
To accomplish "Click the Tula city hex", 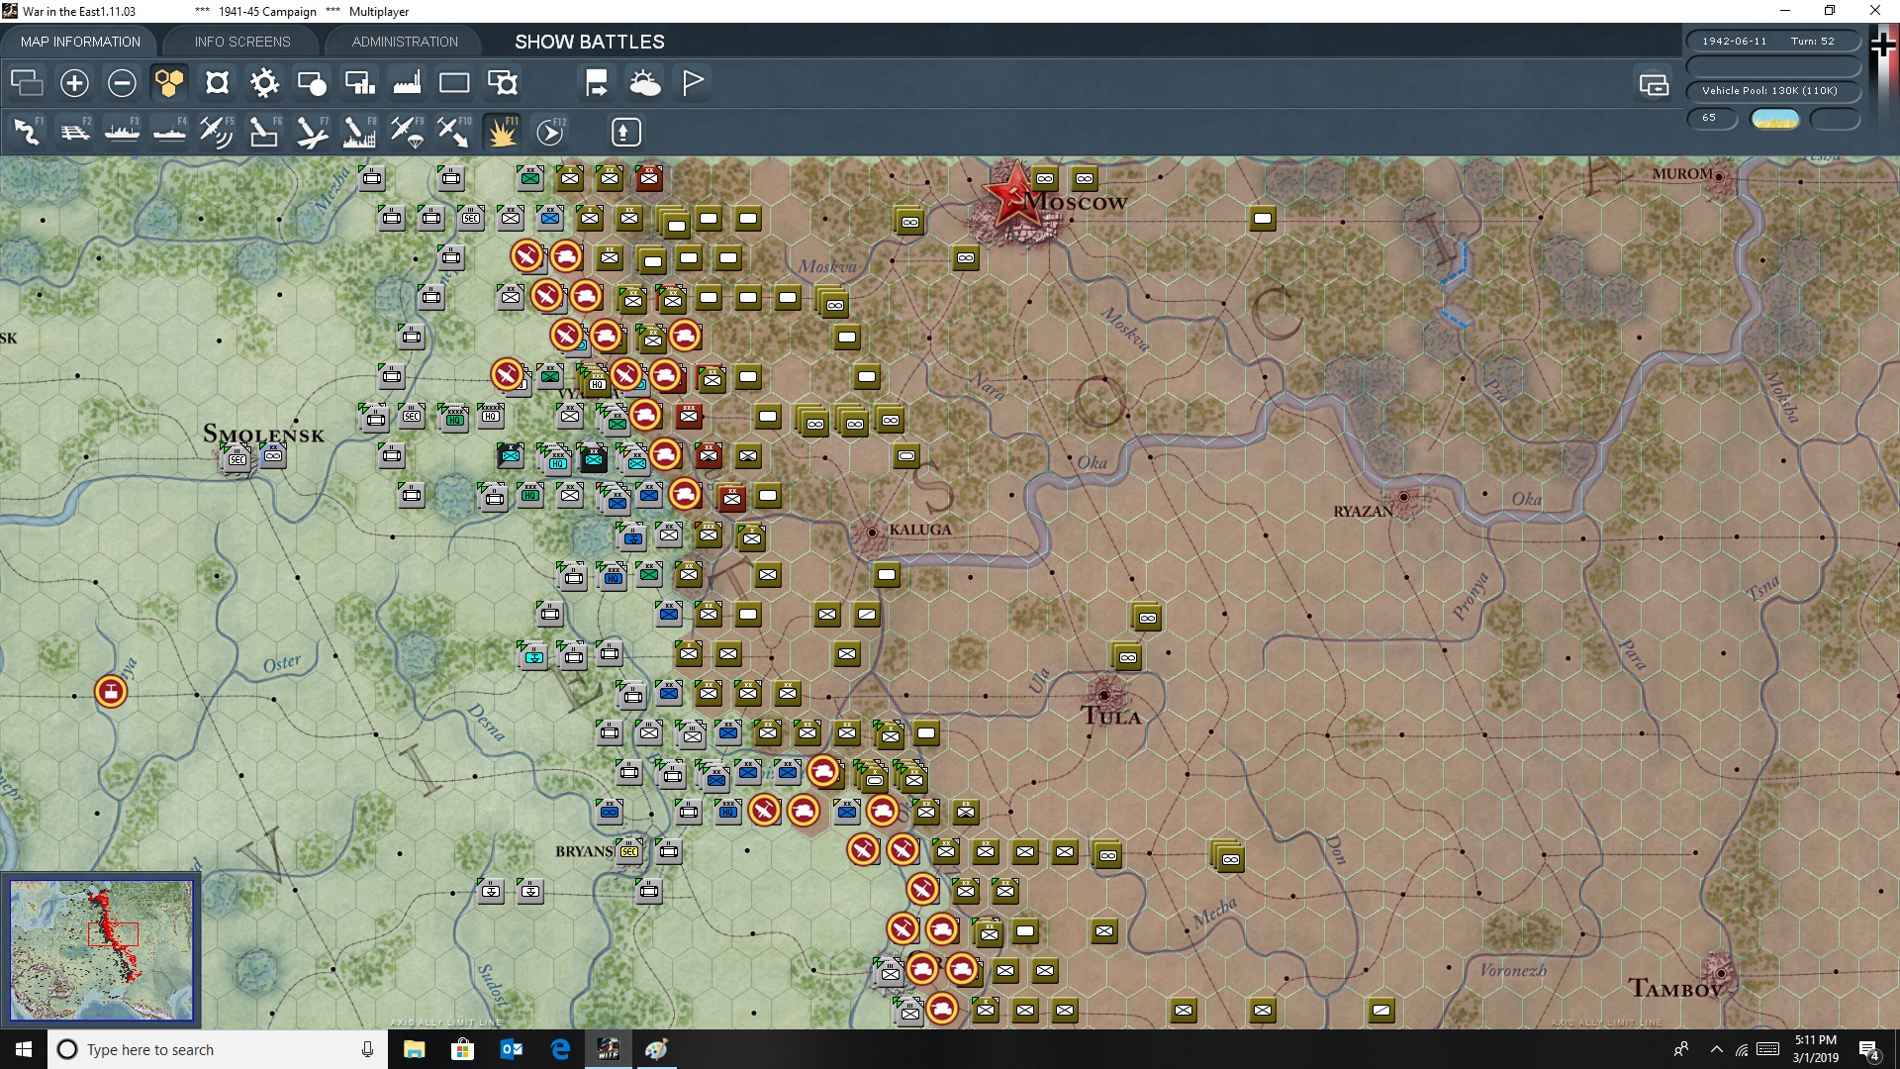I will coord(1104,695).
